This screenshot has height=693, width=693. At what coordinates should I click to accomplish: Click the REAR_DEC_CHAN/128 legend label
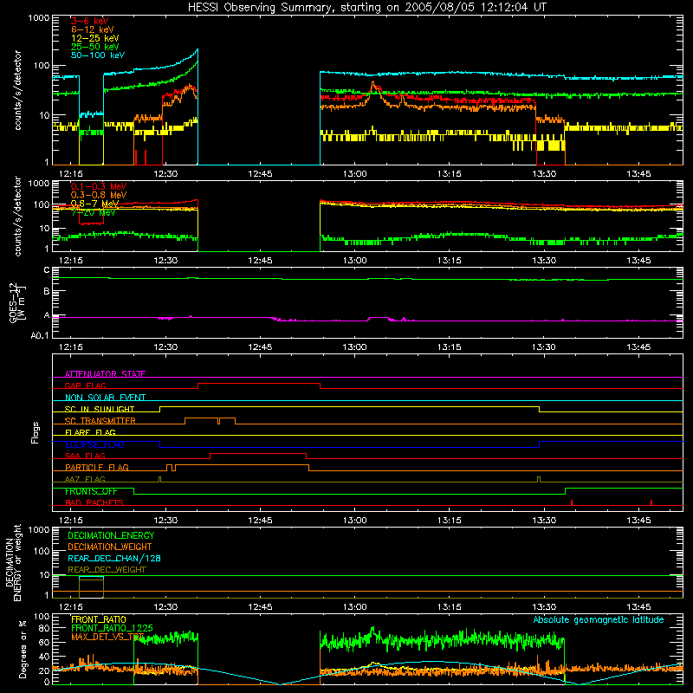coord(114,558)
